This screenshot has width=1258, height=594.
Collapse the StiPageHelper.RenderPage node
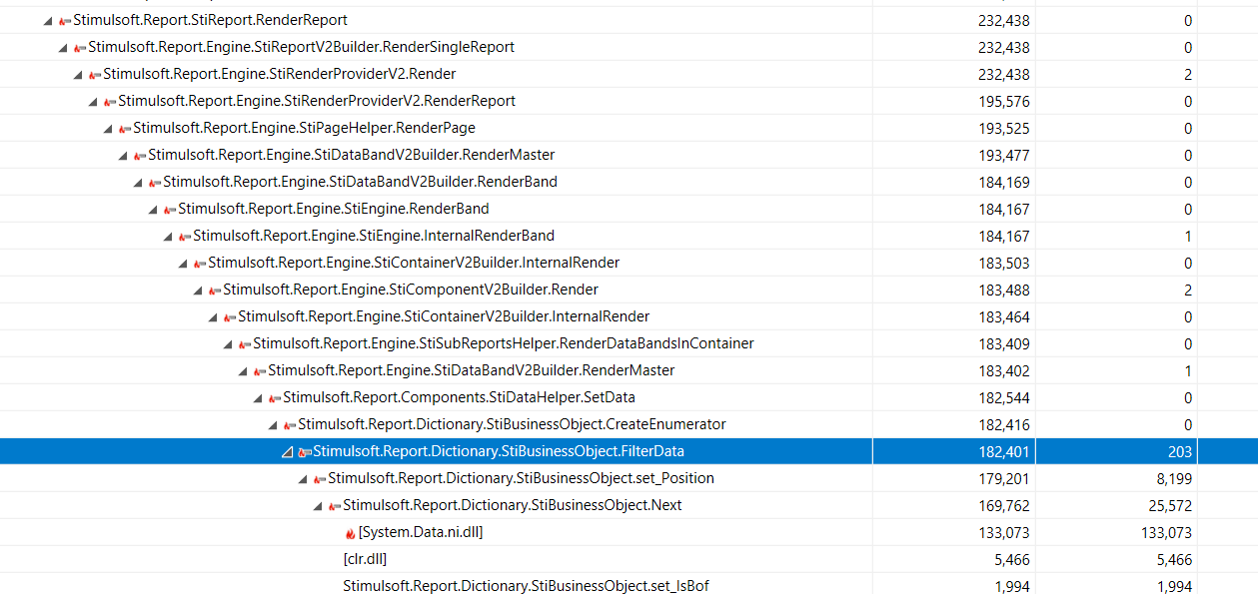[x=109, y=129]
